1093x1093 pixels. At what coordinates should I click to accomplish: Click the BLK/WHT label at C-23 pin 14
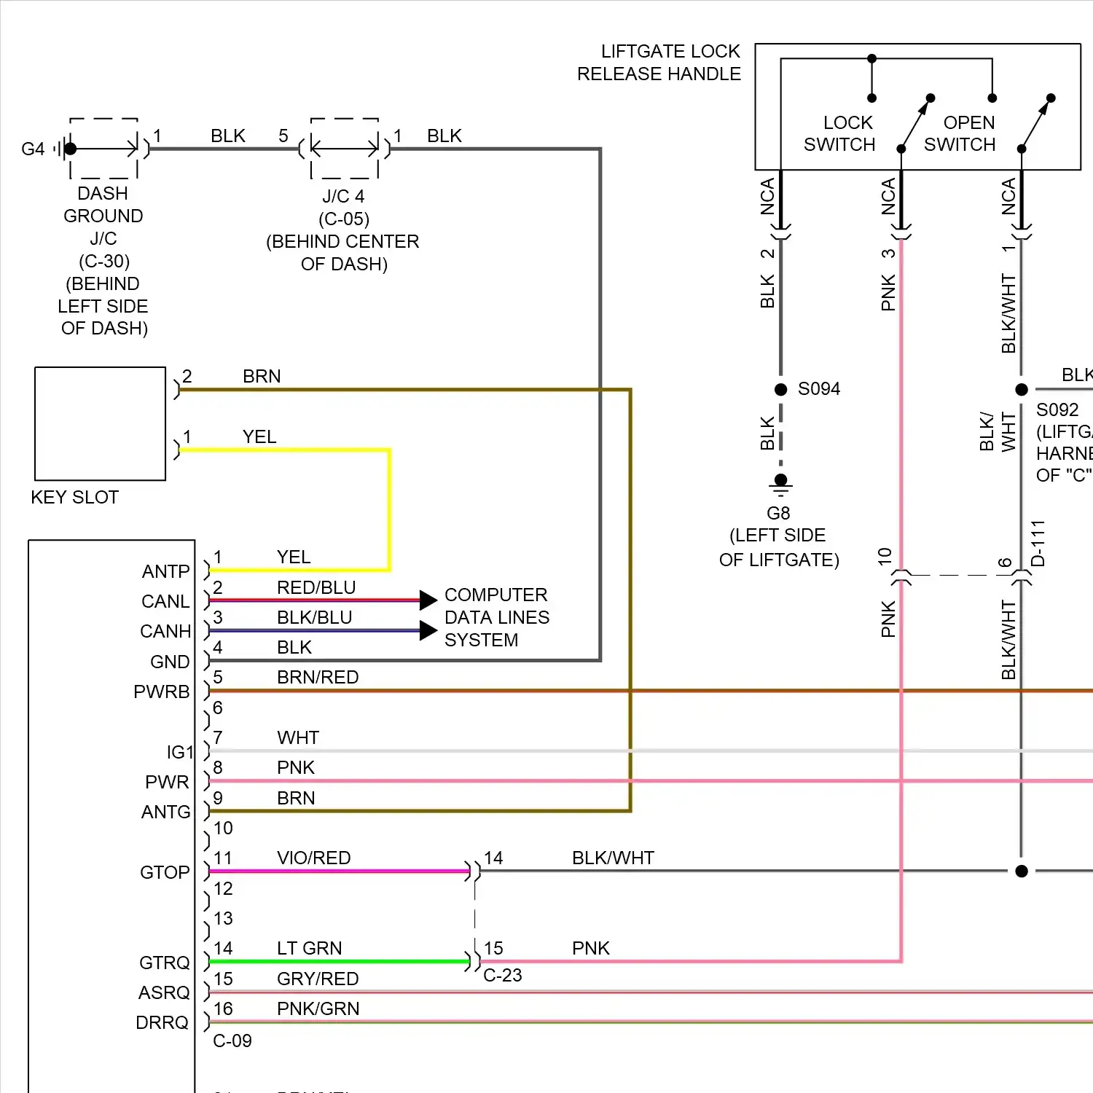614,858
